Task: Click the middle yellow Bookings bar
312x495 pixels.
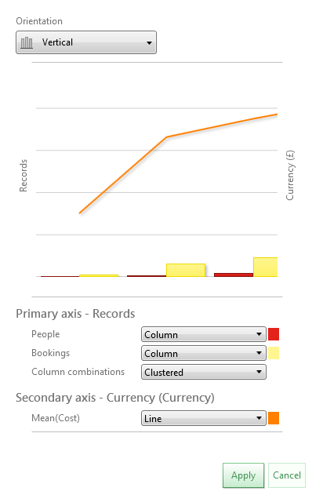Action: tap(186, 270)
